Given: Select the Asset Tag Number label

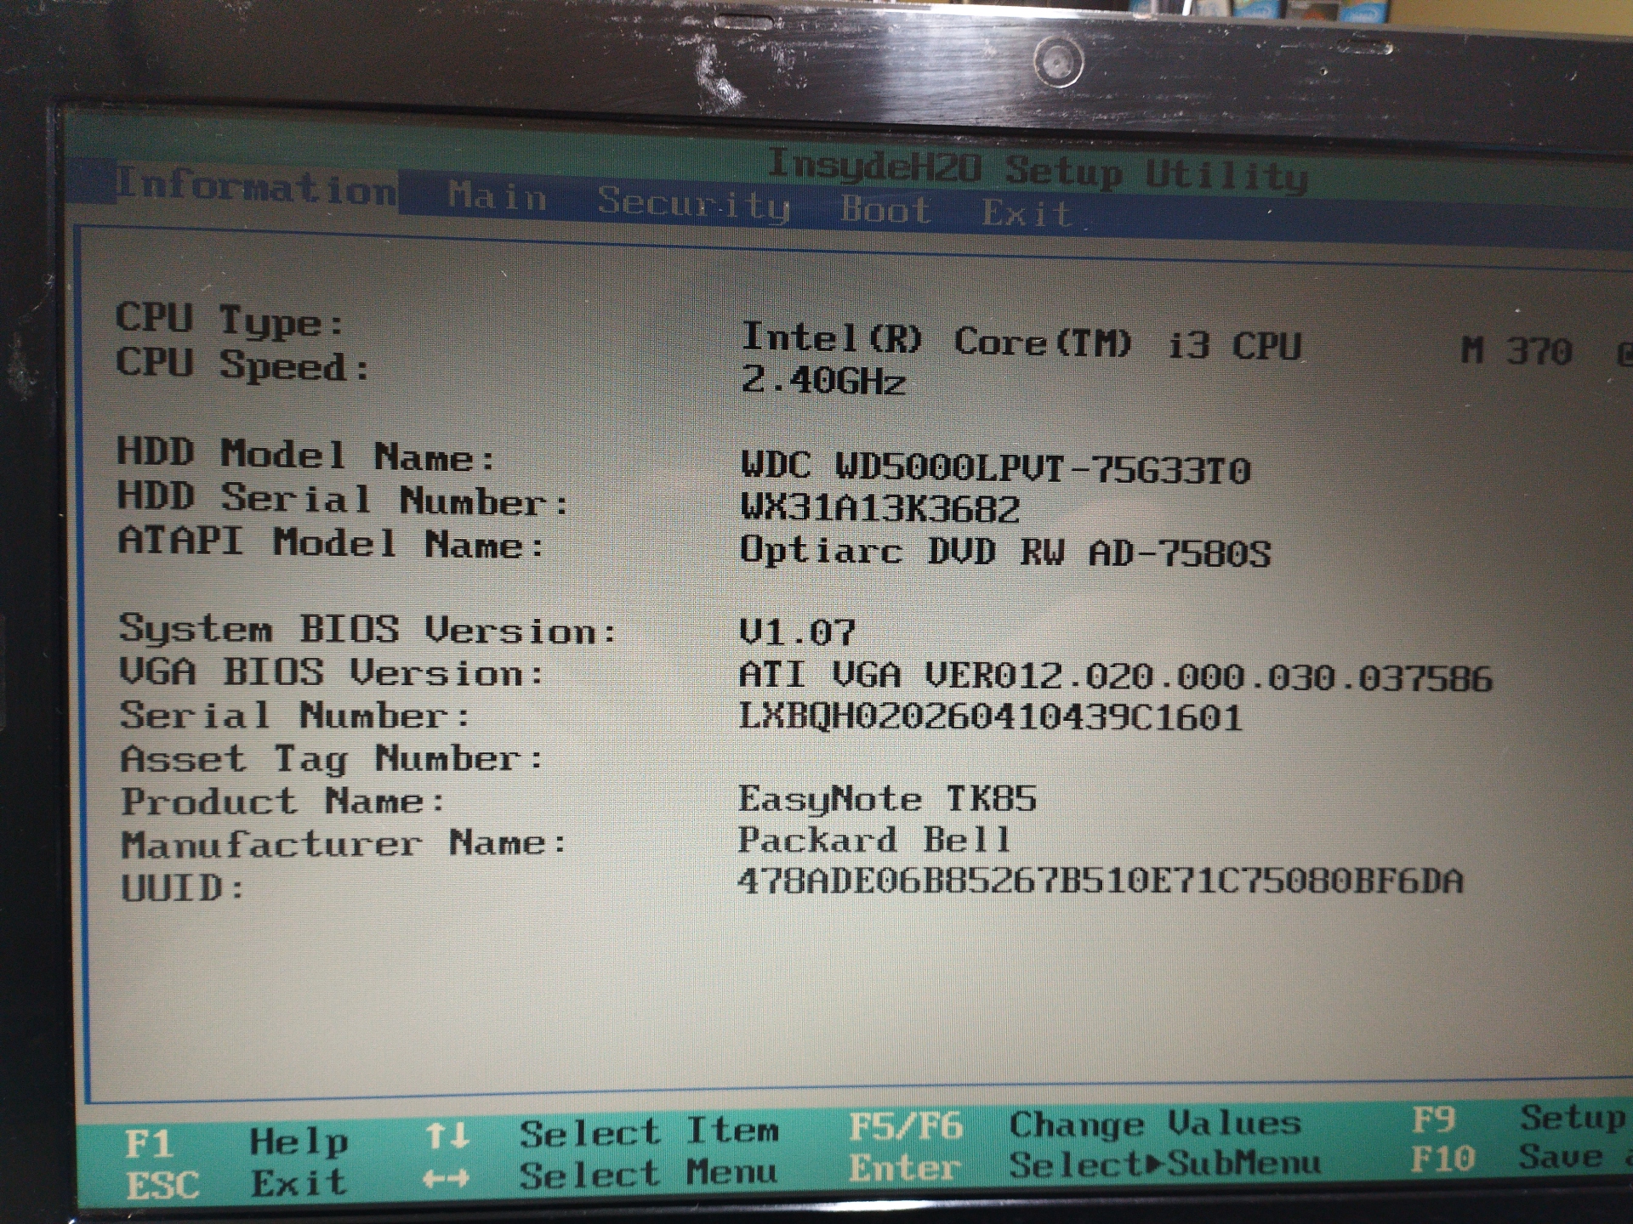Looking at the screenshot, I should point(332,758).
